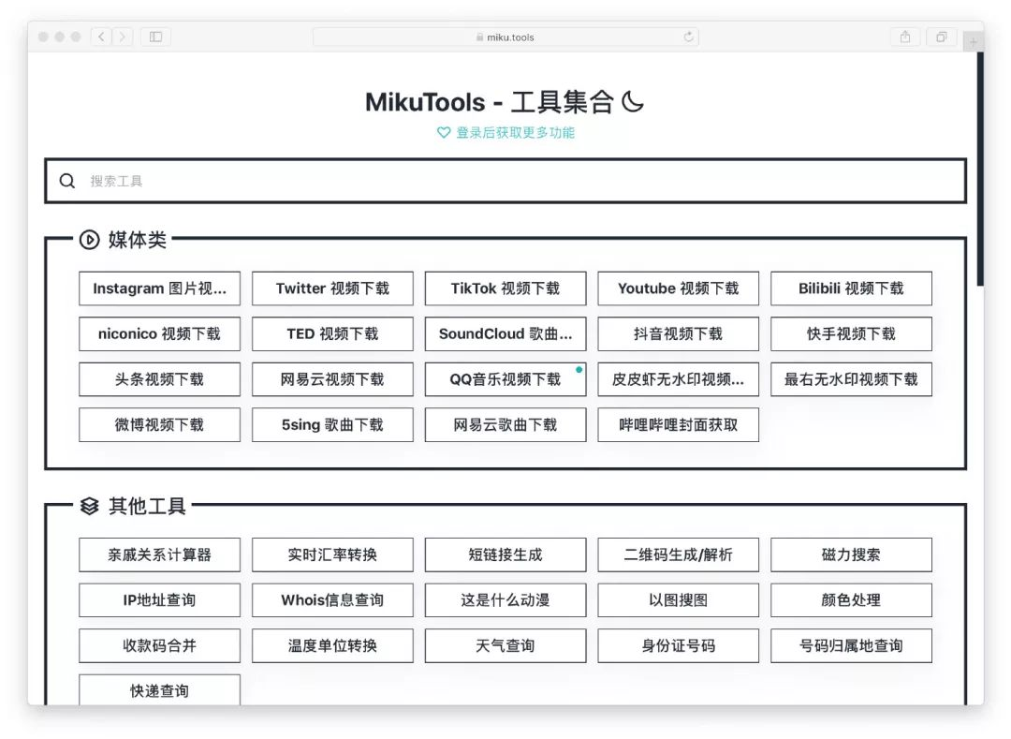Open niconico 视频下载
This screenshot has height=739, width=1011.
coord(159,334)
